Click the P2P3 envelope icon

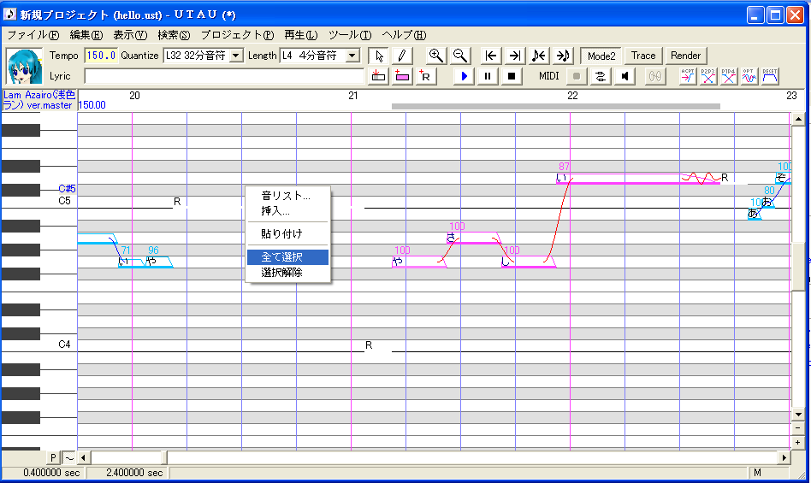point(708,76)
